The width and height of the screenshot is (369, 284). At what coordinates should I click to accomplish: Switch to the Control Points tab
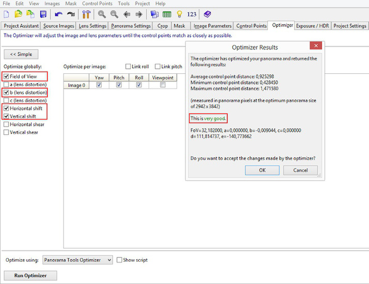point(251,26)
